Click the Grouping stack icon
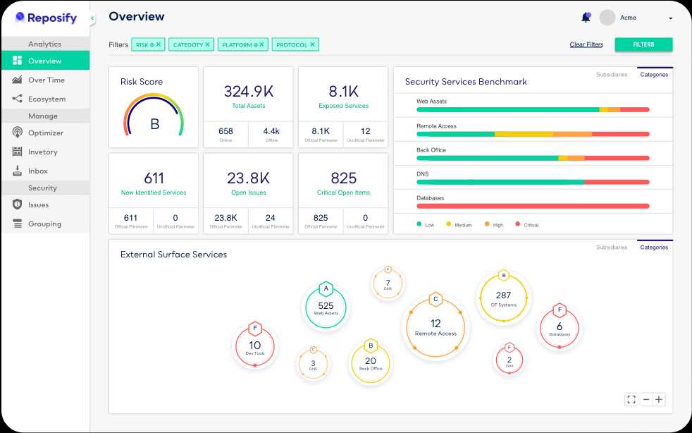The height and width of the screenshot is (433, 692). pos(17,224)
